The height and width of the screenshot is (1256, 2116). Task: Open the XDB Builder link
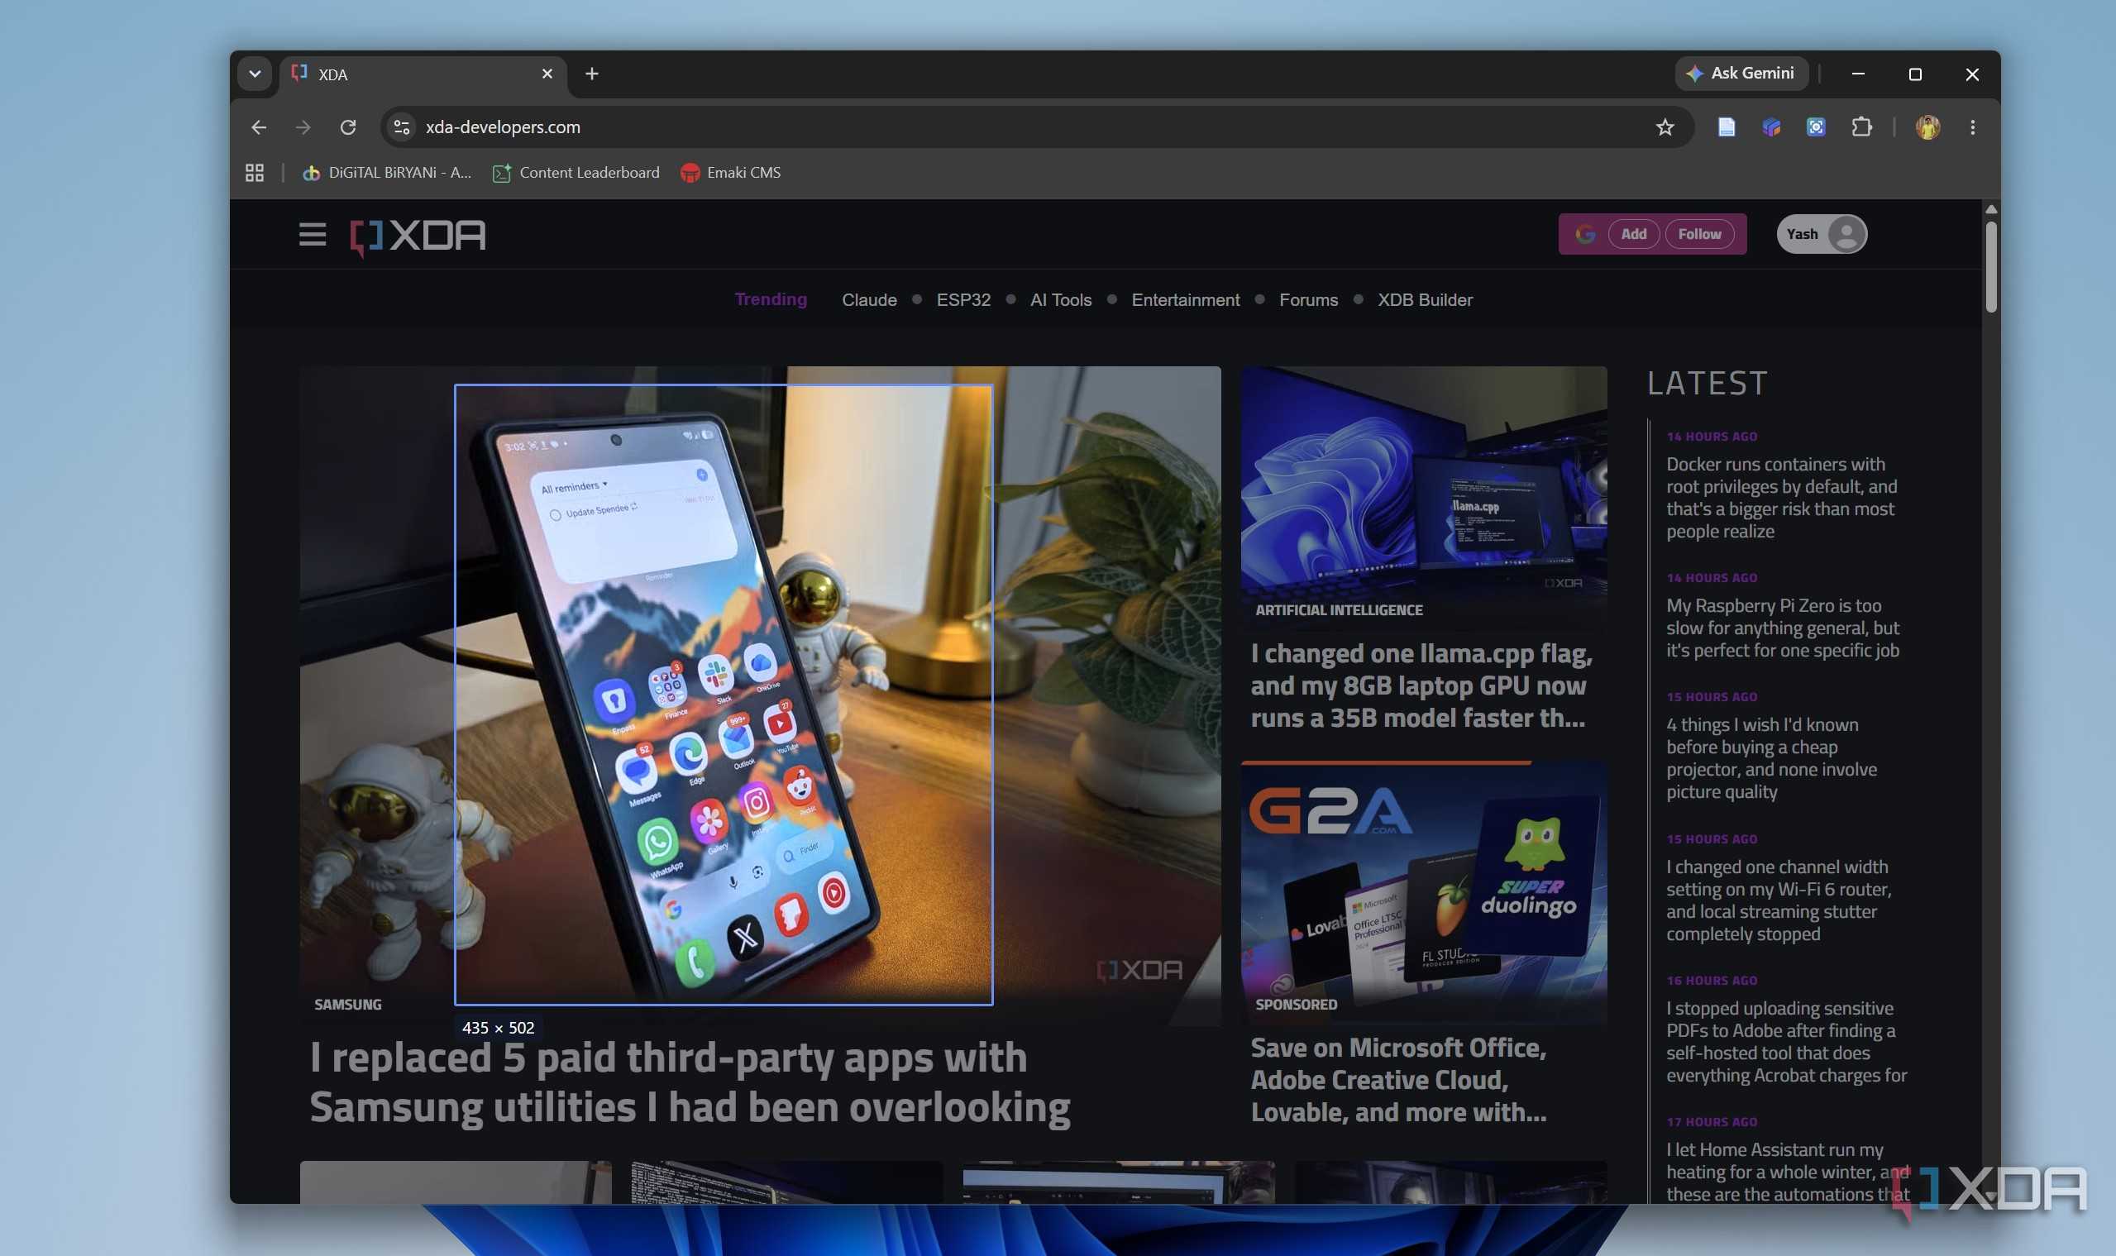pos(1426,299)
